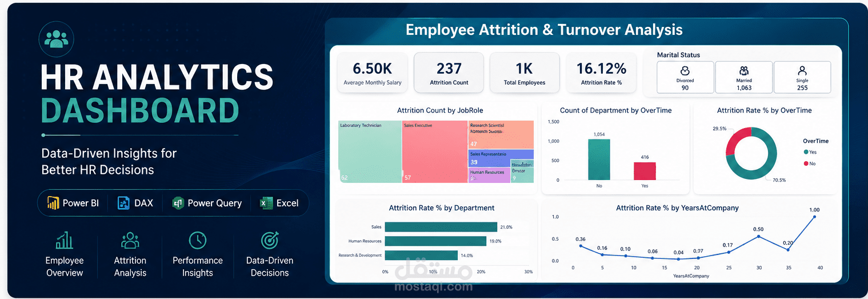Click the Attrition Rate % by OverTime title
Screen dimensions: 868x299
click(x=764, y=110)
